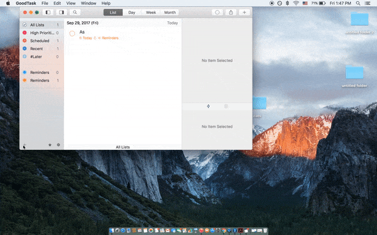This screenshot has width=377, height=235.
Task: Click the download arrow icon at sidebar bottom
Action: click(x=25, y=145)
